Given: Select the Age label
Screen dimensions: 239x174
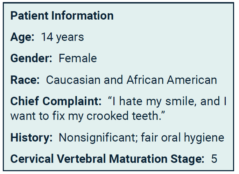Looking at the screenshot, I should [22, 37].
